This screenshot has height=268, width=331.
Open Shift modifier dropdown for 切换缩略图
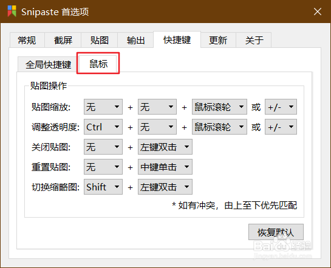(103, 187)
